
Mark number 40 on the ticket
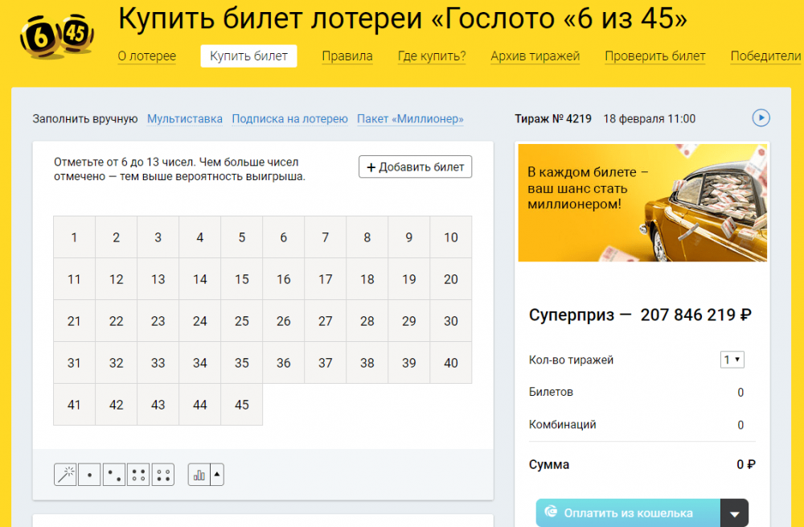tap(451, 363)
